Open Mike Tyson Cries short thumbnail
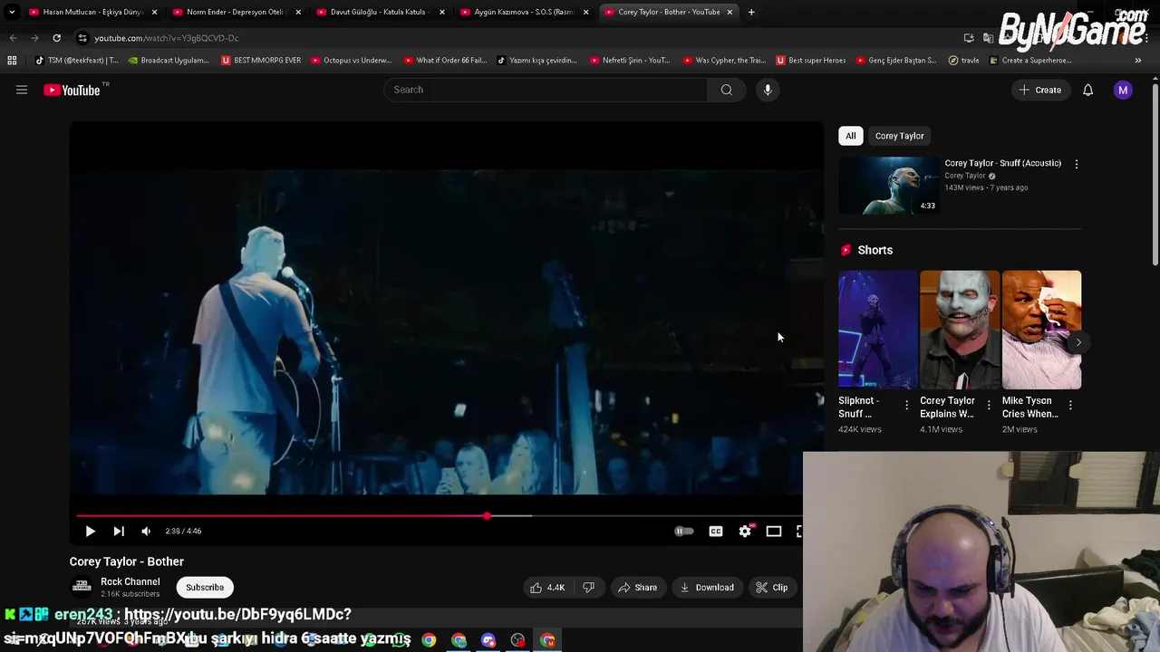Screen dimensions: 1160x652 pyautogui.click(x=1041, y=330)
